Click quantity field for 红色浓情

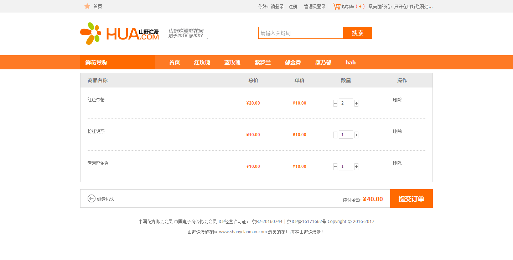click(346, 103)
